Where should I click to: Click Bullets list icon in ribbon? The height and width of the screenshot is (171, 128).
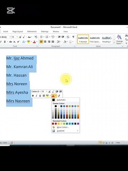click(x=41, y=37)
